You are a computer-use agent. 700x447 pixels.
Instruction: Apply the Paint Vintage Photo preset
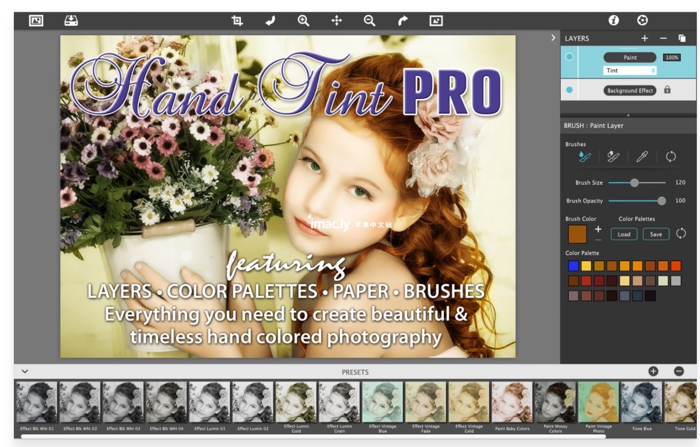[x=599, y=408]
